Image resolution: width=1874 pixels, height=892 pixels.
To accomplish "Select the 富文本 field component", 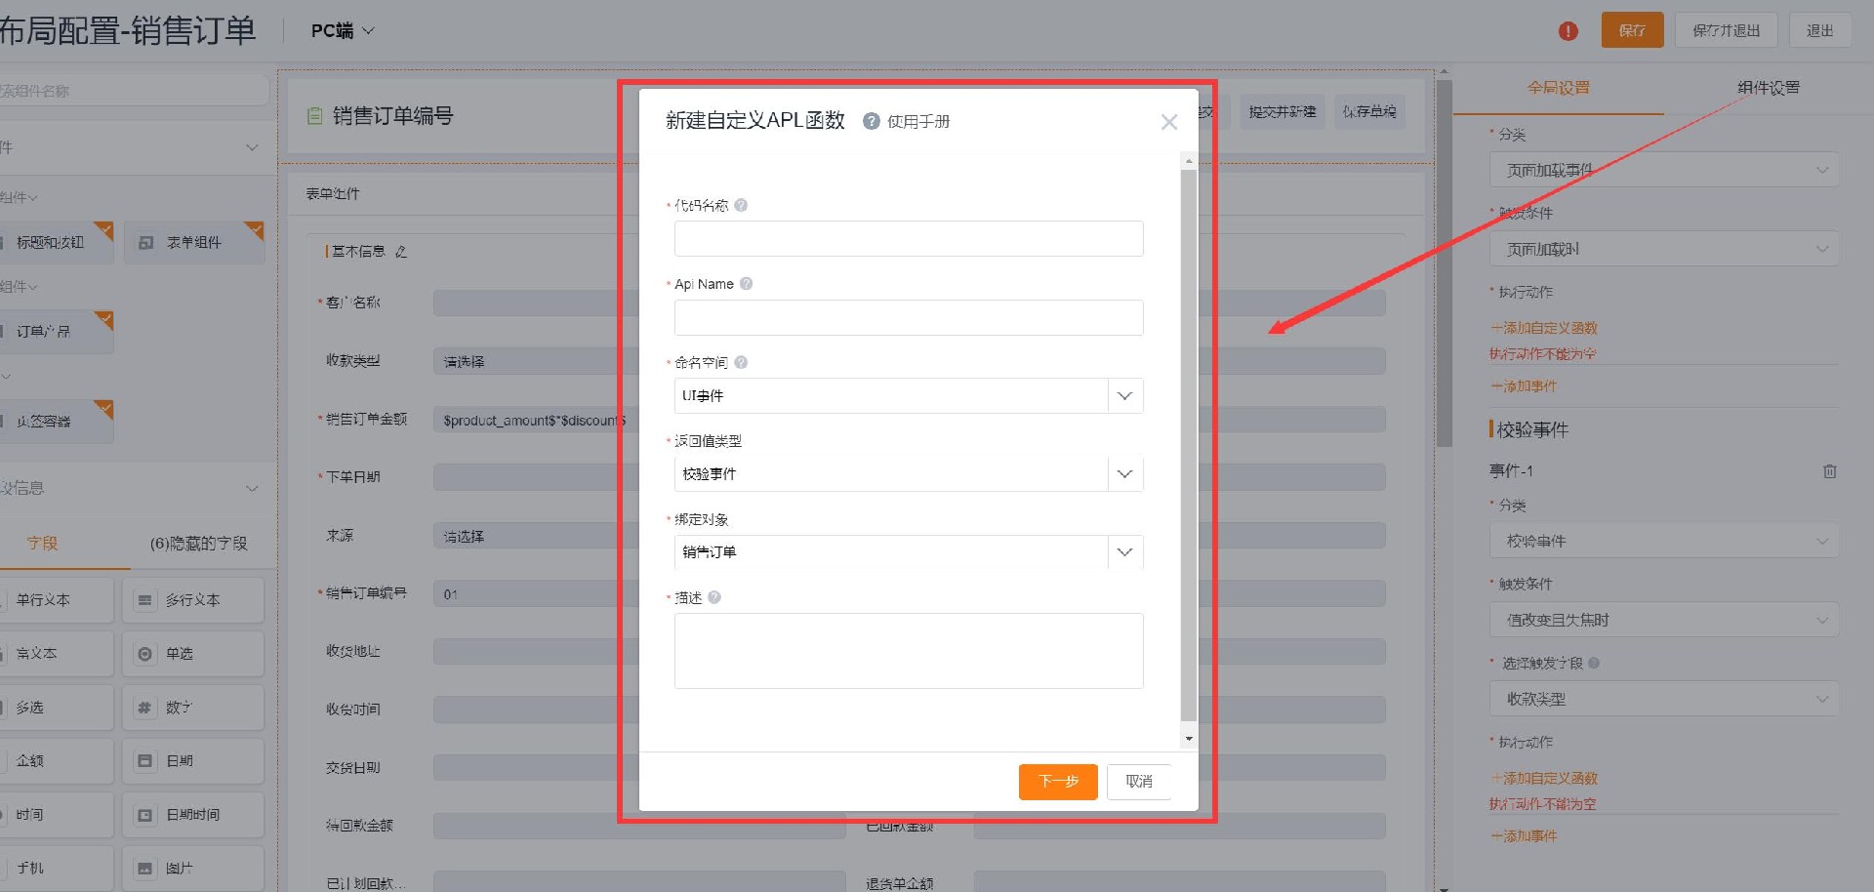I will [57, 654].
